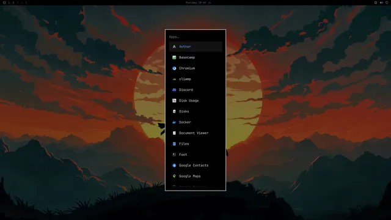Start the cliamp app icon
This screenshot has width=391, height=220.
174,79
